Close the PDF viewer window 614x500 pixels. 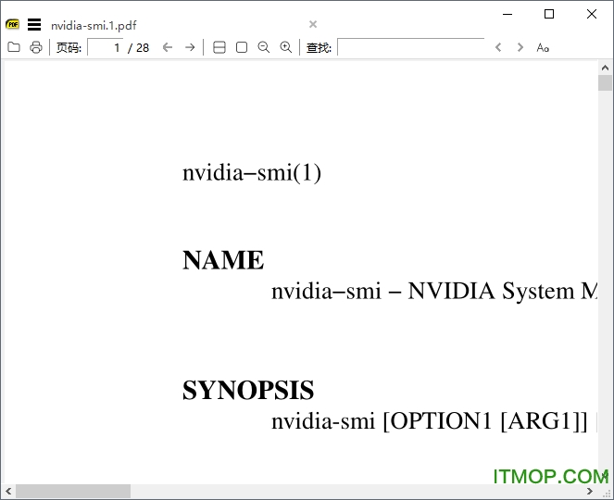pos(592,14)
